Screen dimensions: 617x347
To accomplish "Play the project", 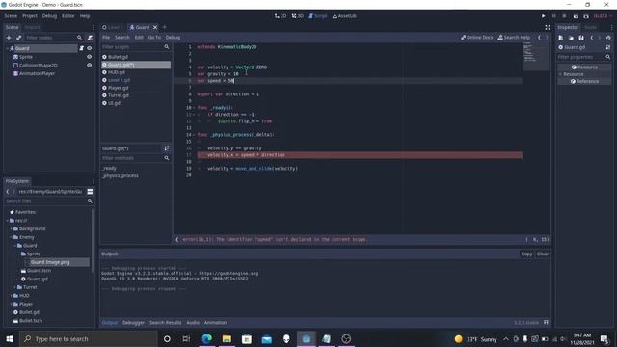I will [x=543, y=16].
